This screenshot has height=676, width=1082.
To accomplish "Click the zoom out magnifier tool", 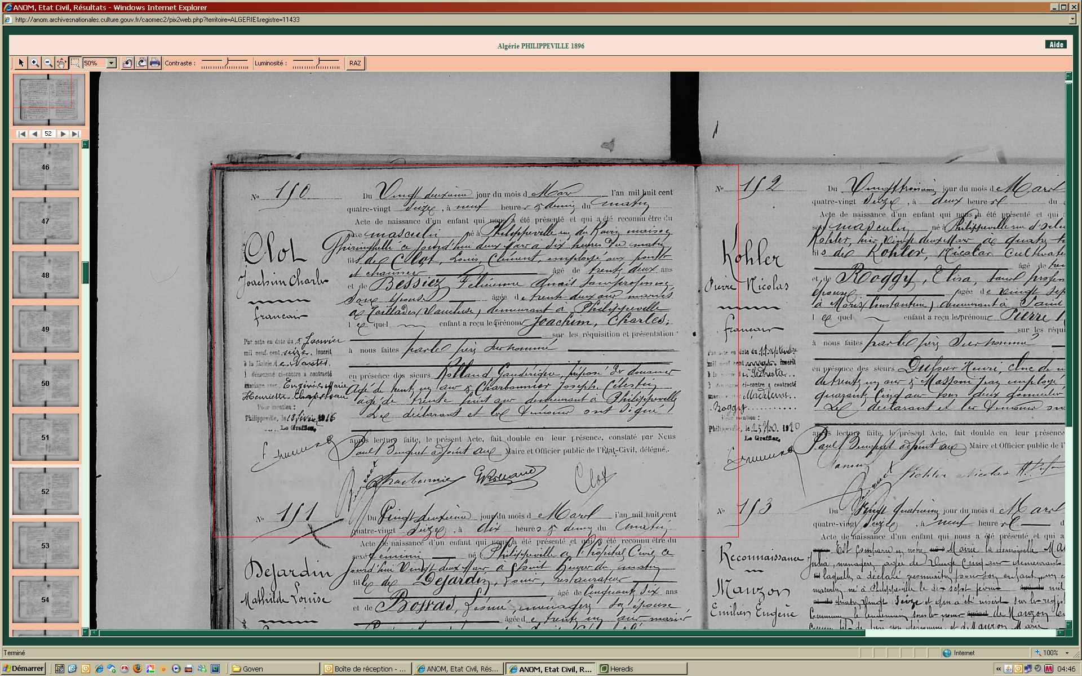I will click(48, 63).
